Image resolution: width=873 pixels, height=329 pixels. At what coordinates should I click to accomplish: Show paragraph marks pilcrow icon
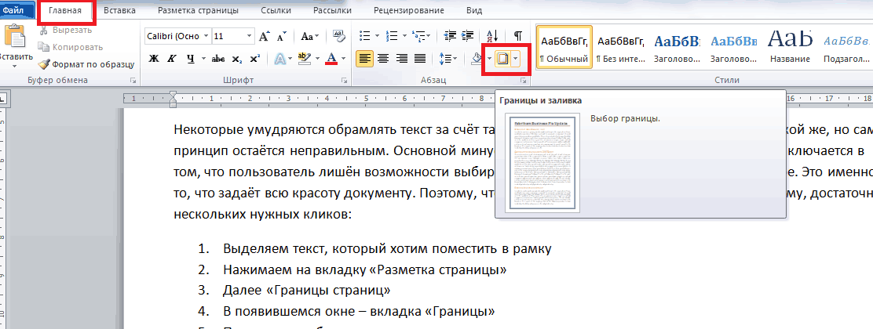(x=518, y=36)
